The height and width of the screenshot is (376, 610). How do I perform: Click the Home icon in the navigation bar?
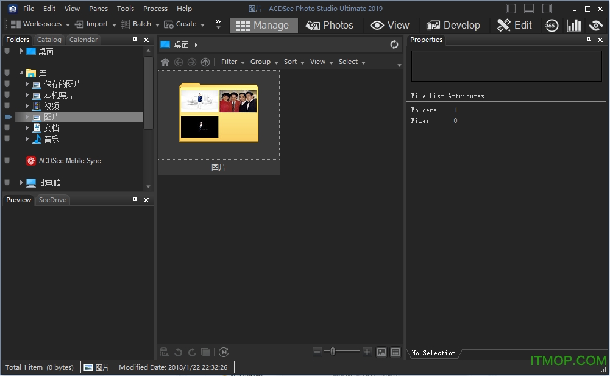coord(165,62)
